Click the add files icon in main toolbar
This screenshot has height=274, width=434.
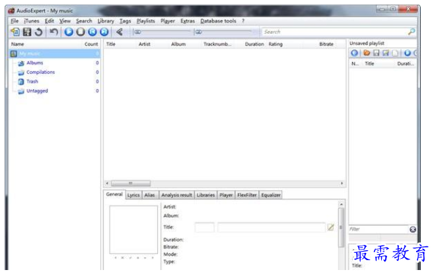[x=15, y=32]
